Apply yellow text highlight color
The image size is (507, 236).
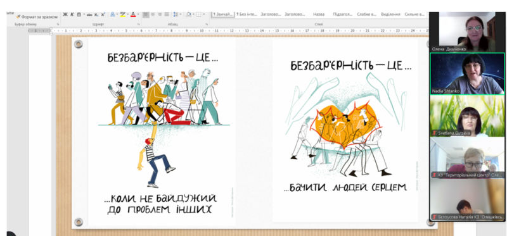[x=122, y=15]
